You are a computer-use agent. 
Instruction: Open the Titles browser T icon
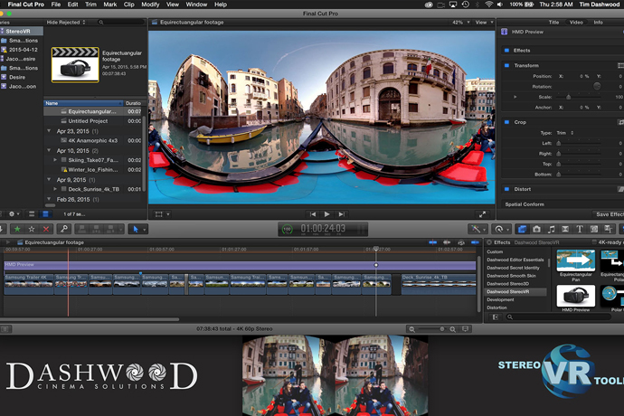coord(580,229)
